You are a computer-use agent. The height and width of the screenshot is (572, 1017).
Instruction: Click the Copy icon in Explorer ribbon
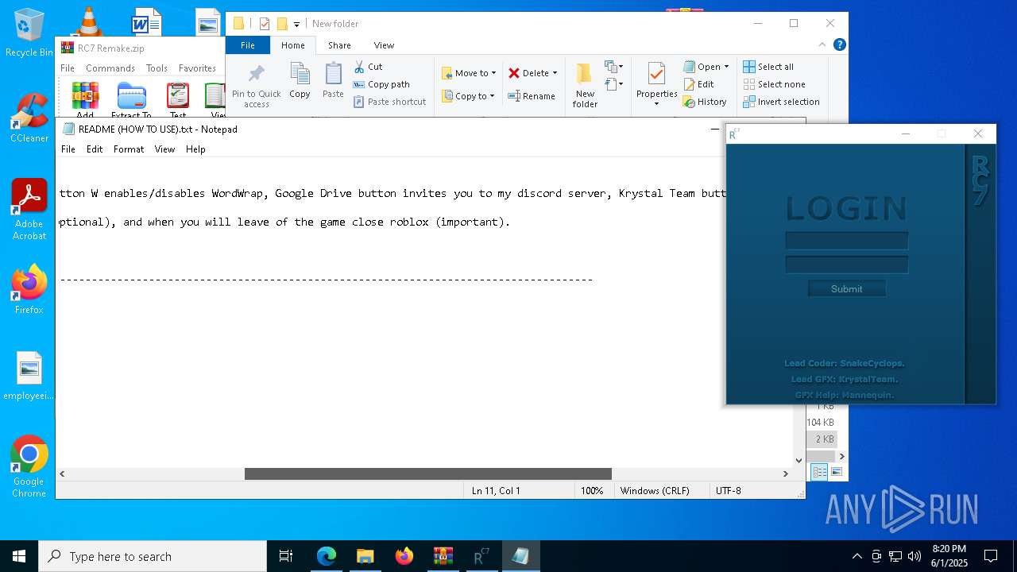coord(300,81)
